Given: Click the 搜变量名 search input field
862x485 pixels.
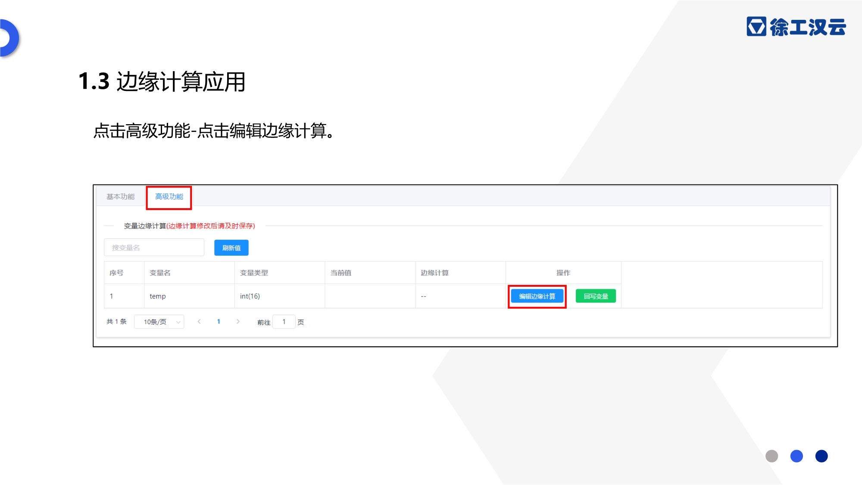Looking at the screenshot, I should [x=154, y=247].
